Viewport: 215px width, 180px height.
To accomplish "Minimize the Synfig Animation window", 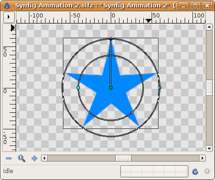I will [183, 6].
